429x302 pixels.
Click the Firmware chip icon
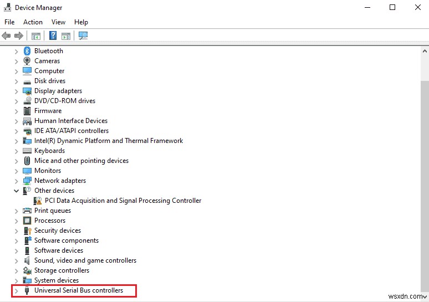coord(27,111)
